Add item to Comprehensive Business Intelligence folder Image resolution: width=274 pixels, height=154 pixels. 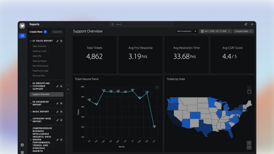tap(61, 140)
